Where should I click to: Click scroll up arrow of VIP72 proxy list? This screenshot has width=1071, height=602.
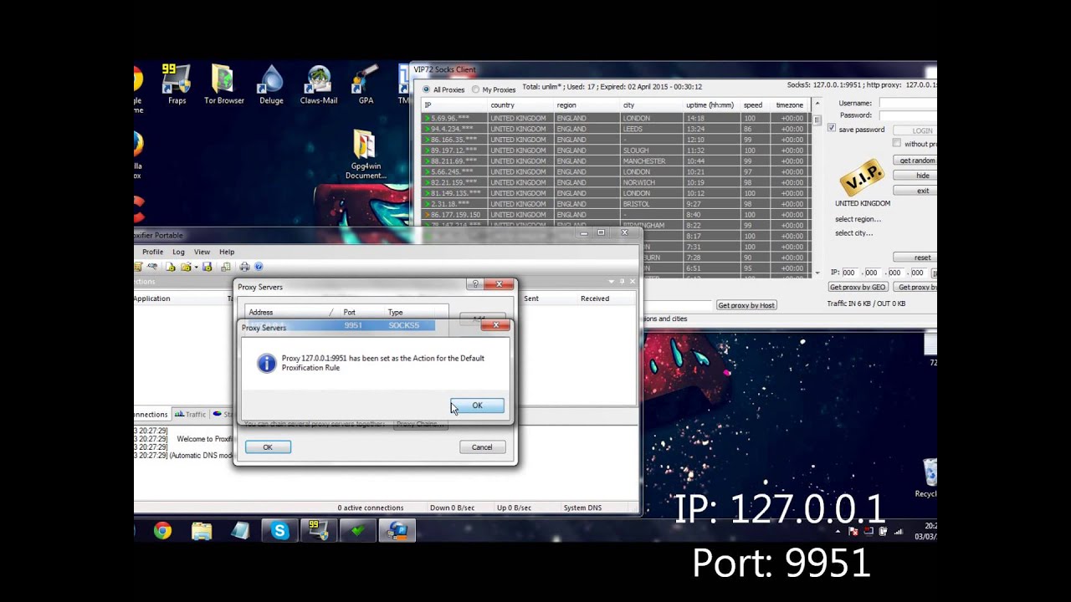pos(817,105)
